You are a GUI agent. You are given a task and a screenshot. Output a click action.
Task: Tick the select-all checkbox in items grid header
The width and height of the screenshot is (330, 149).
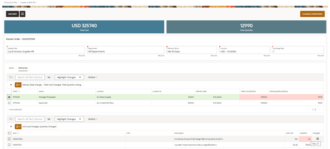9,133
